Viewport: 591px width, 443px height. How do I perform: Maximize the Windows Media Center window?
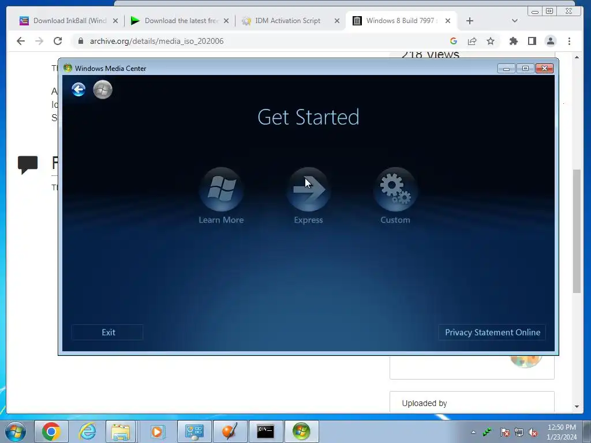coord(525,68)
